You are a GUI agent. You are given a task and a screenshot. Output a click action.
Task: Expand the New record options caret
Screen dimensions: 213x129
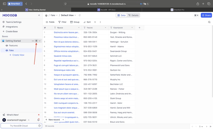(63, 120)
